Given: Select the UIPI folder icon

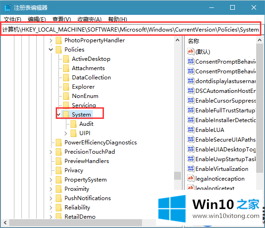Looking at the screenshot, I should tap(73, 133).
